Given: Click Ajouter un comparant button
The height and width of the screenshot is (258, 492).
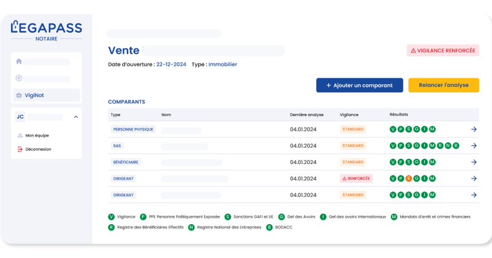Looking at the screenshot, I should (360, 85).
